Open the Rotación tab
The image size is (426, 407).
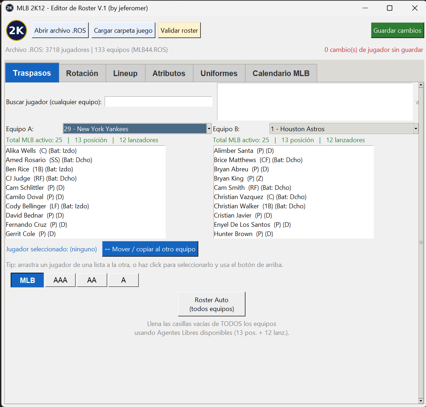click(82, 73)
